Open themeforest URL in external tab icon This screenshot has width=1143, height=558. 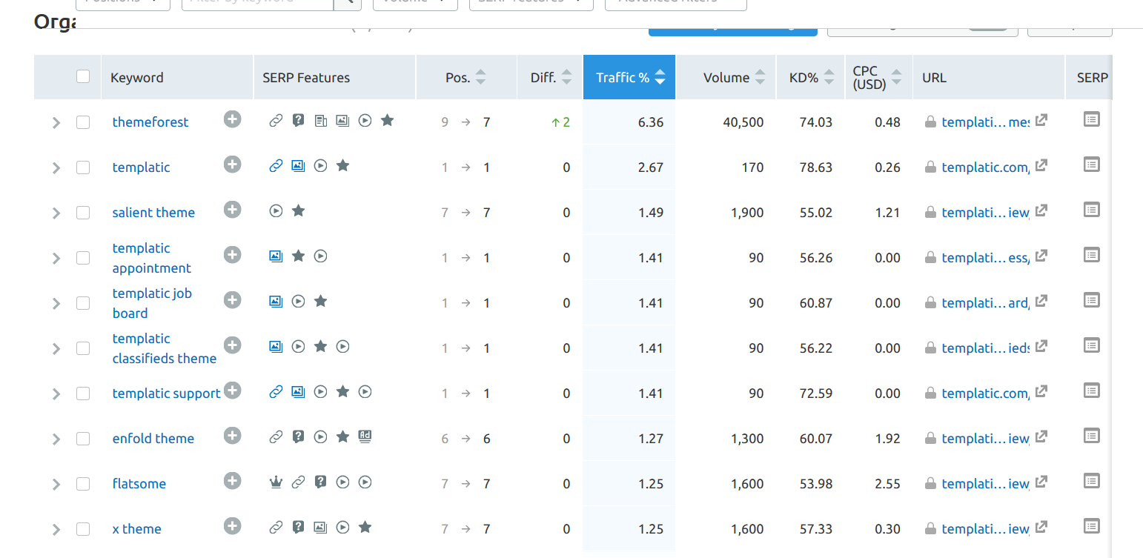click(x=1041, y=120)
